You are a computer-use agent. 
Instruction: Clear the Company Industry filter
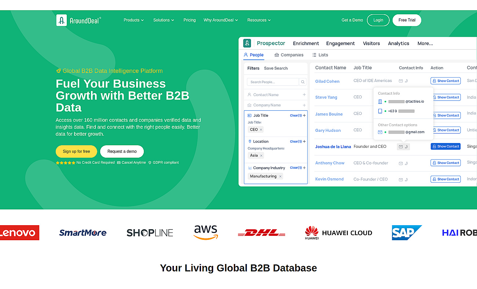pos(296,168)
